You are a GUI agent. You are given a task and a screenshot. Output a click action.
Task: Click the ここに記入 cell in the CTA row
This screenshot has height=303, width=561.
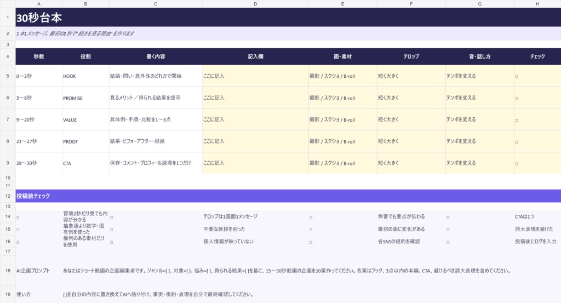(x=255, y=163)
